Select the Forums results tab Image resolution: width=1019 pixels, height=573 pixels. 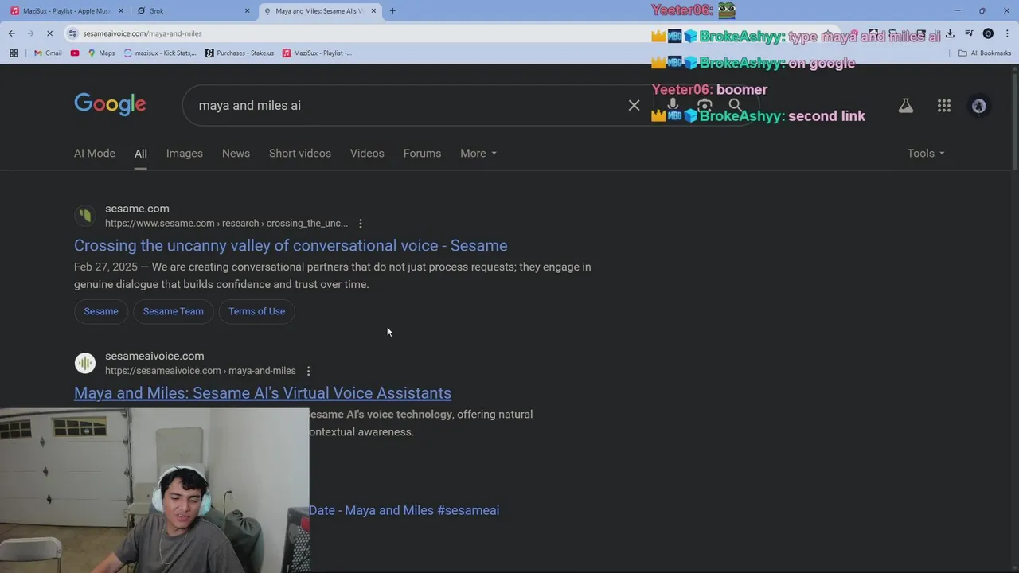[x=422, y=153]
